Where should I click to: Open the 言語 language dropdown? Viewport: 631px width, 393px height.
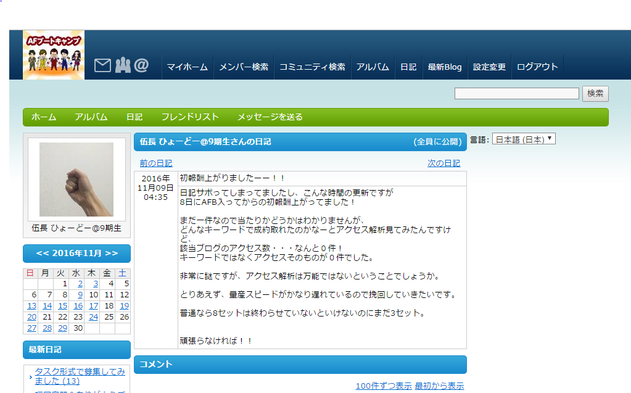tap(524, 139)
